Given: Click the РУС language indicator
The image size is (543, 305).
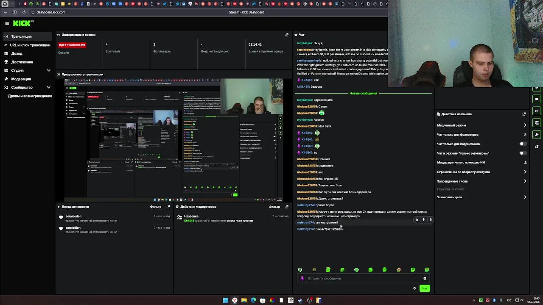Looking at the screenshot, I should [509, 300].
